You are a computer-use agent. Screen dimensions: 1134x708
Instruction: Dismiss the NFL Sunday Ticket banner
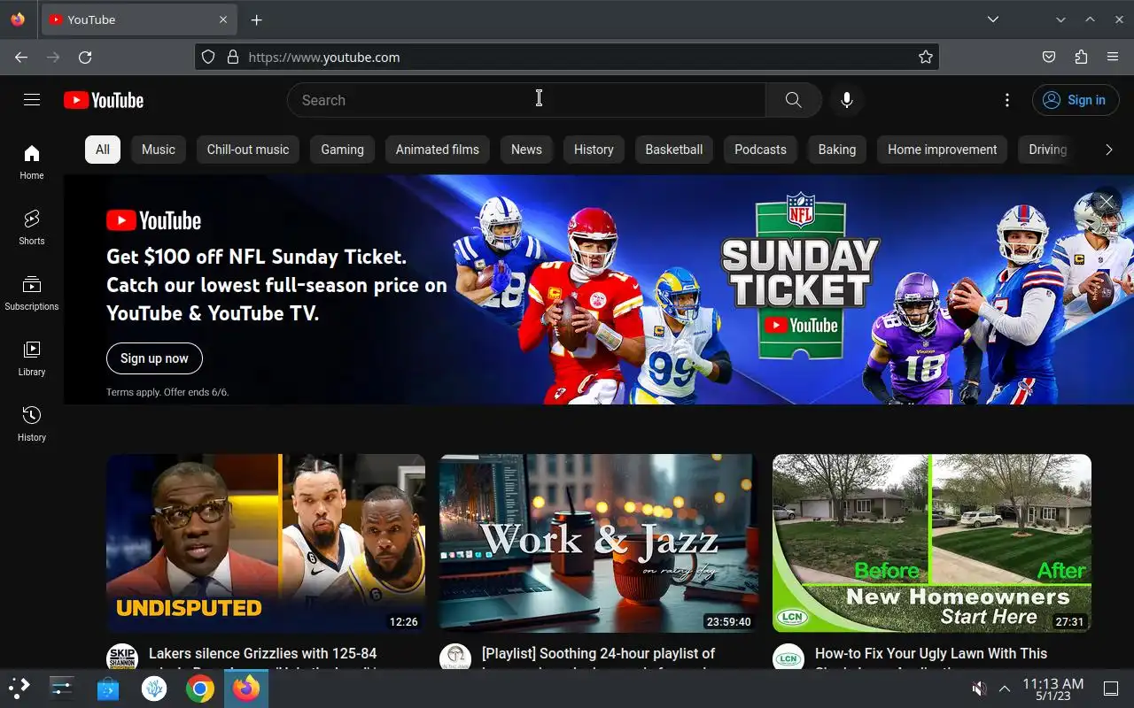1107,203
